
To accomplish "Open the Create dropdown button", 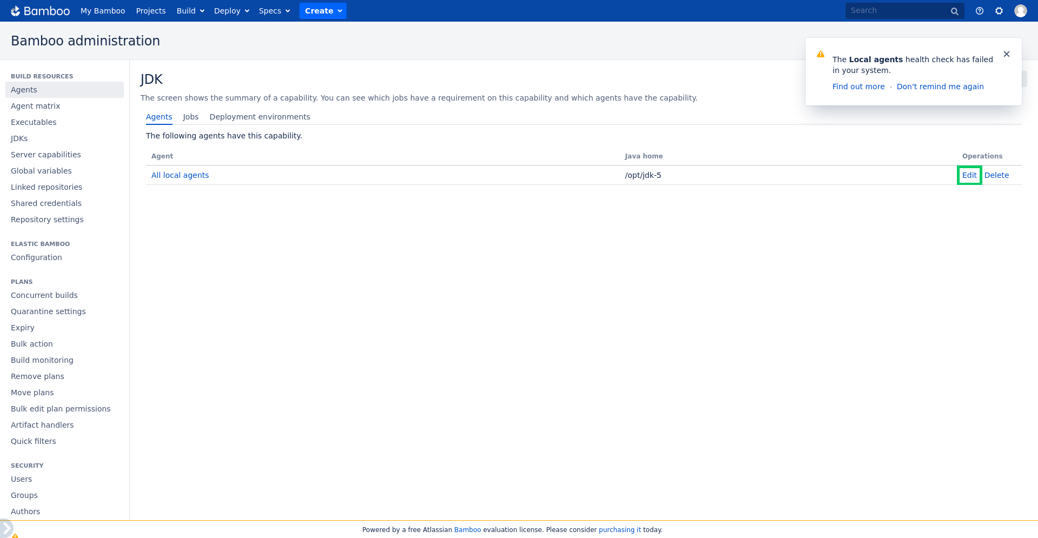I will click(x=323, y=11).
